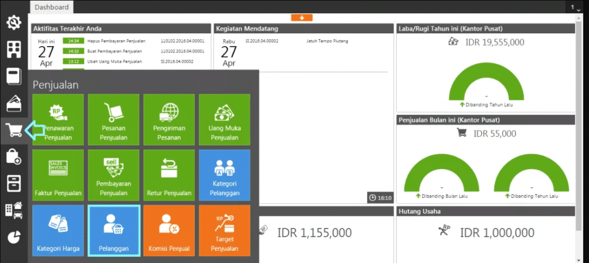
Task: Open the dropdown at top-right corner
Action: click(576, 7)
